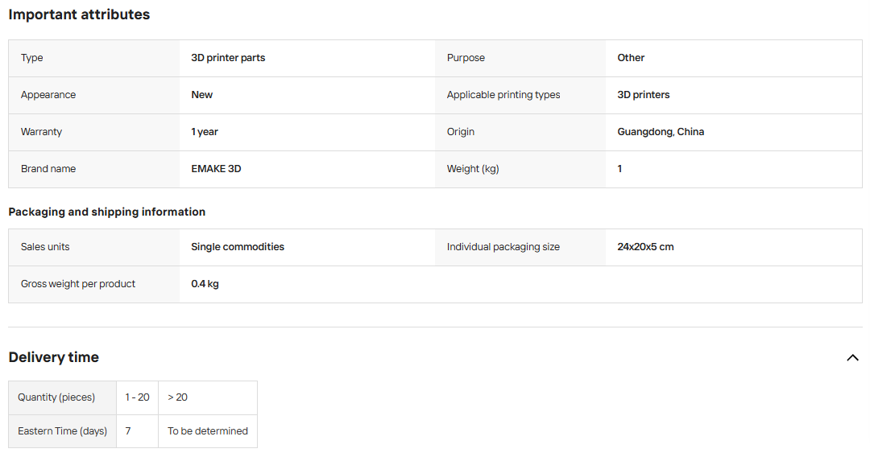Click the > 20 quantity cell

coord(208,397)
